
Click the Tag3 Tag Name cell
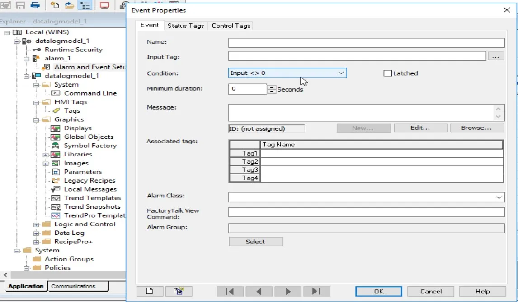[382, 170]
